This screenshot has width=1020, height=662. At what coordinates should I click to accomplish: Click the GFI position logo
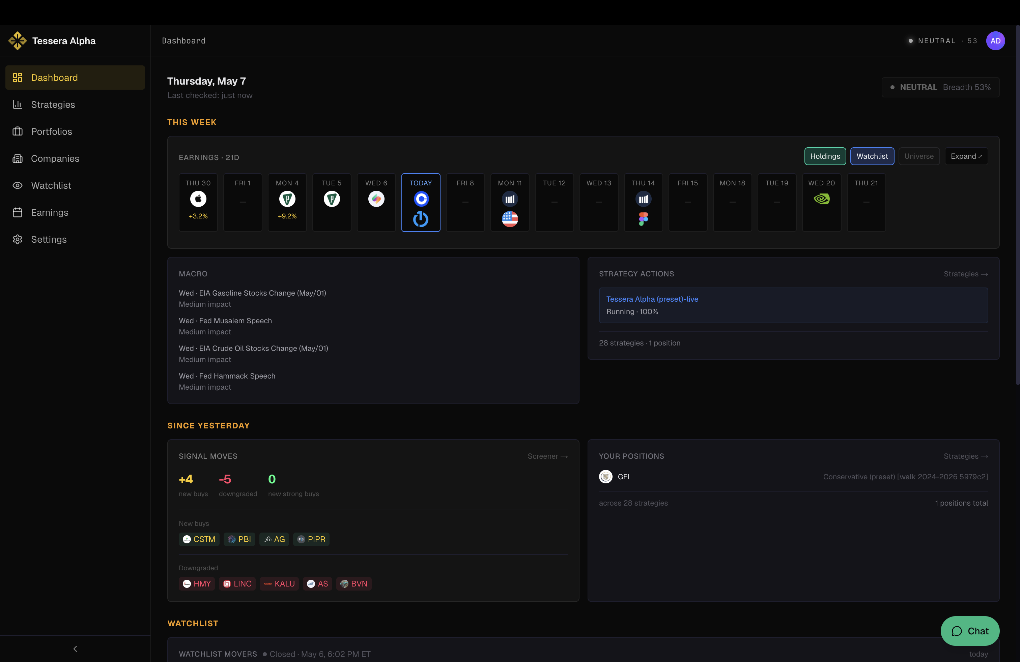pos(605,477)
